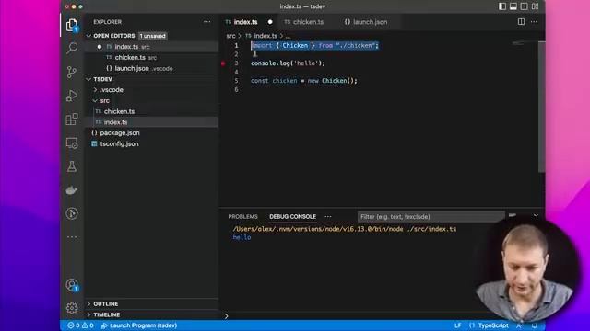
Task: Open the Accounts menu icon
Action: coord(72,285)
